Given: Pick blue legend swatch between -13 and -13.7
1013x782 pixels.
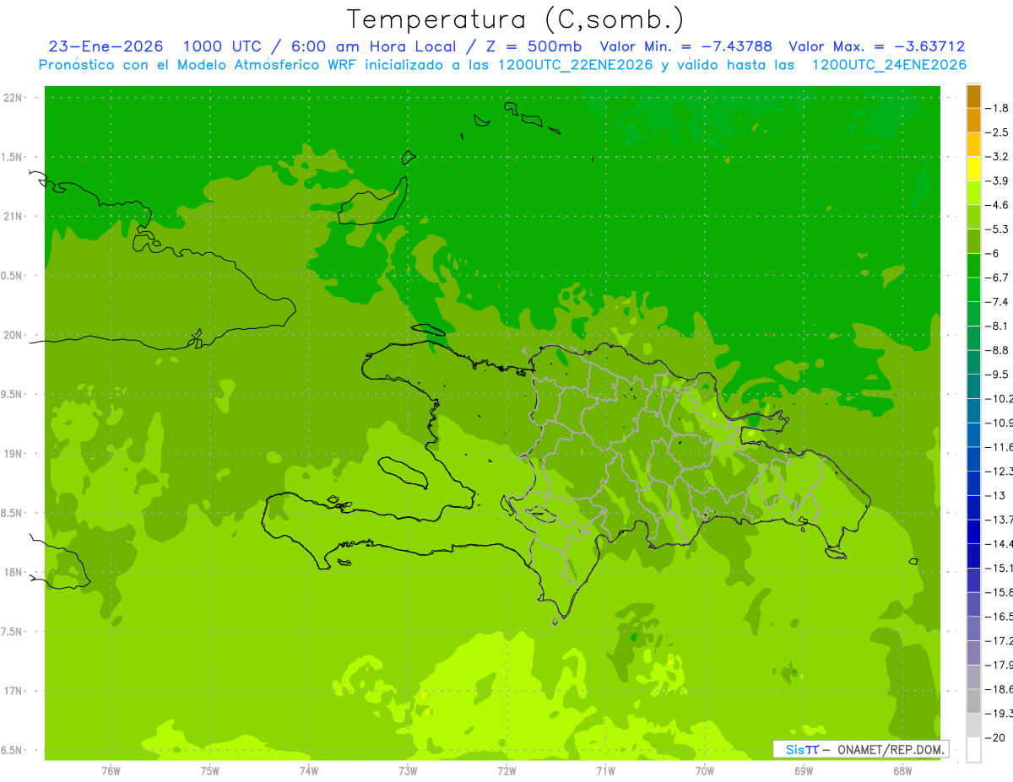Looking at the screenshot, I should click(973, 508).
